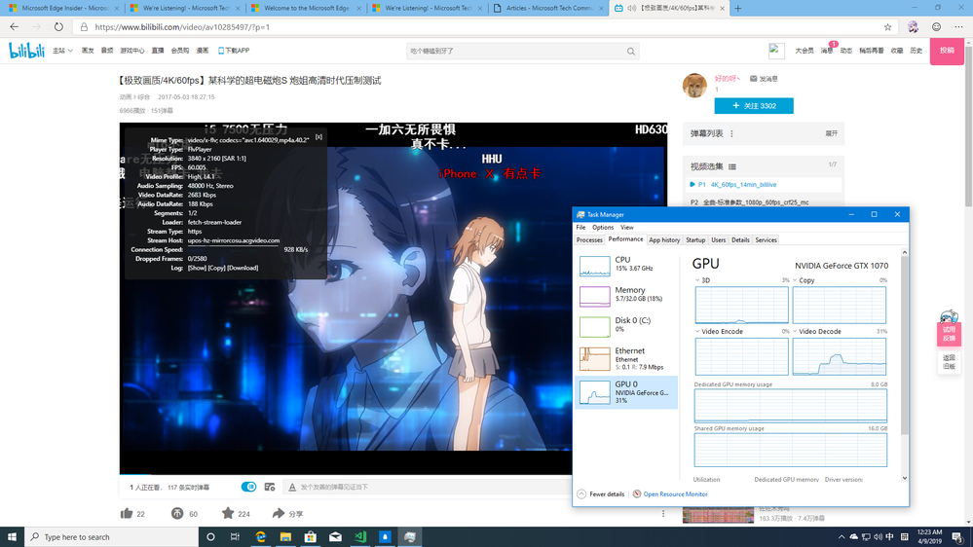
Task: Click the pink 投稿 upload button
Action: (x=947, y=51)
